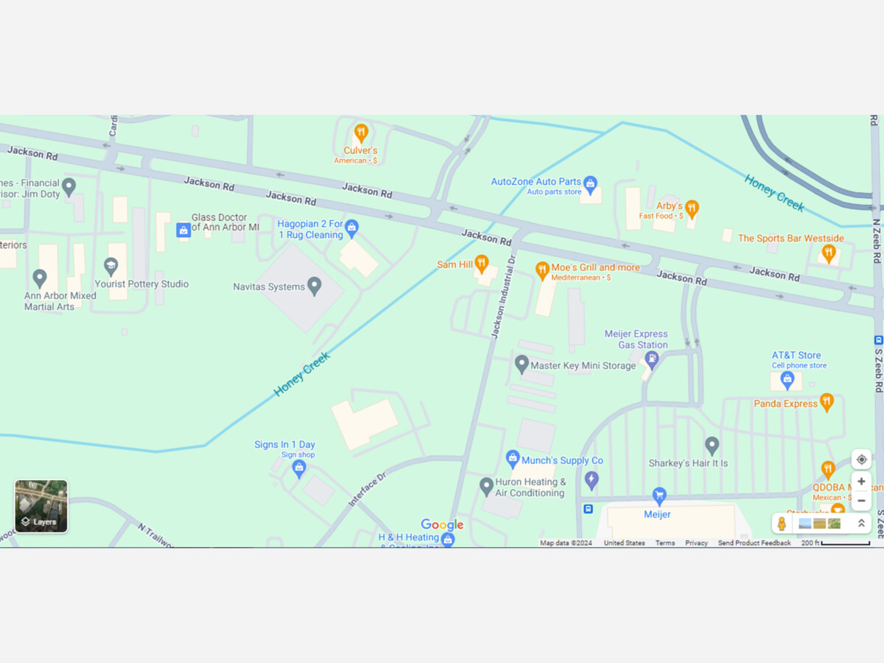This screenshot has height=663, width=884.
Task: Expand the imagery options chevron
Action: (861, 524)
